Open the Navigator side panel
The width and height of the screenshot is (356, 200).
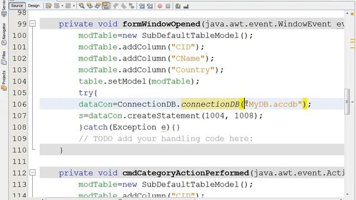(x=4, y=34)
